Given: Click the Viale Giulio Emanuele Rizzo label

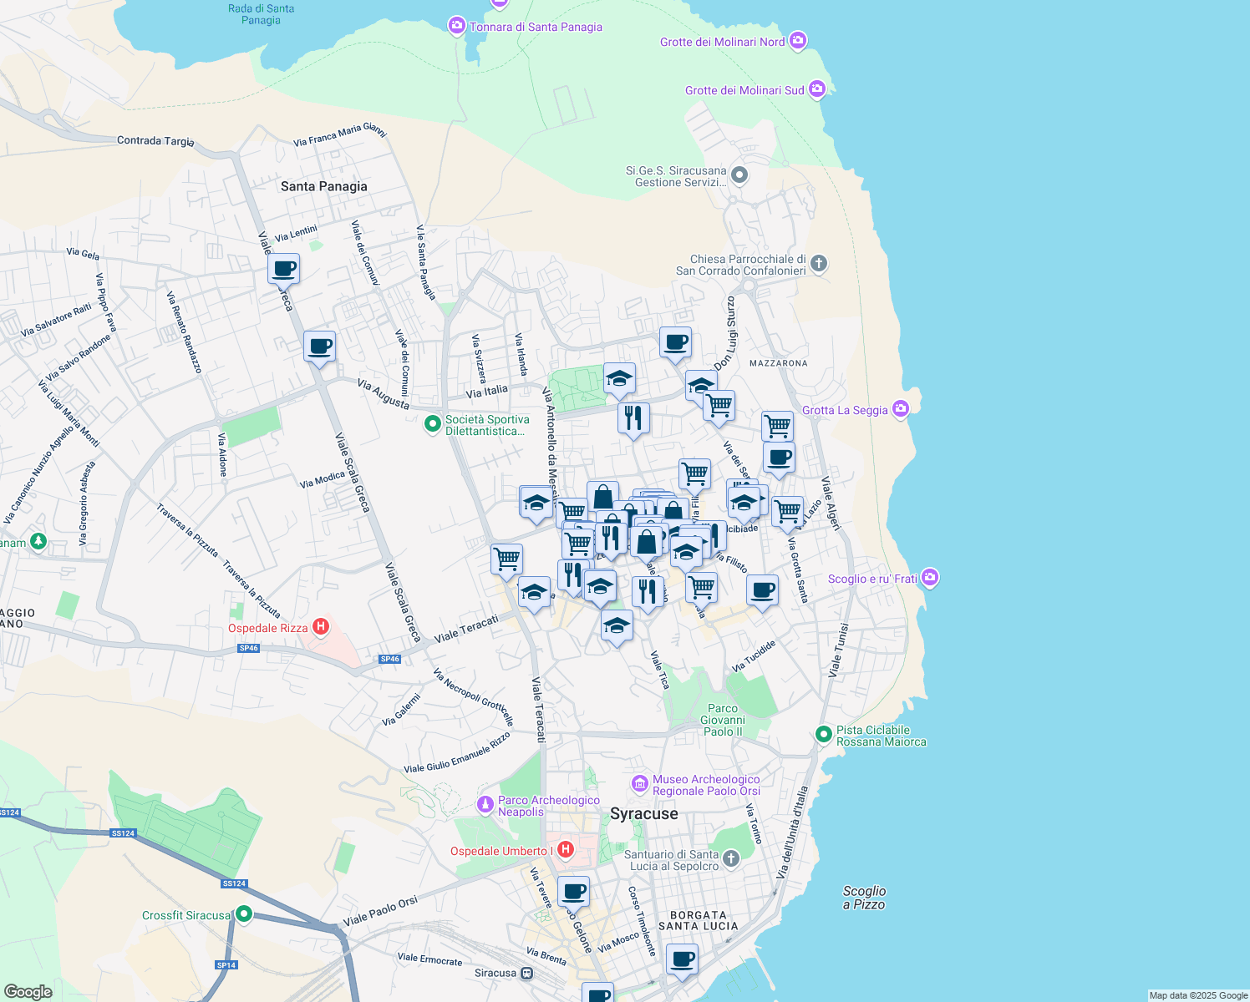Looking at the screenshot, I should click(457, 753).
